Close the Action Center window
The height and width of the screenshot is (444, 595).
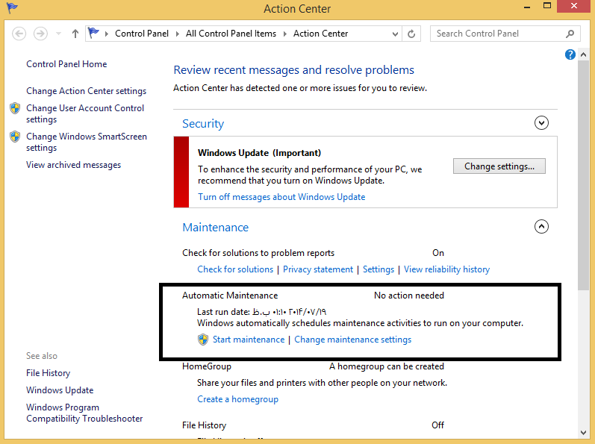click(574, 6)
